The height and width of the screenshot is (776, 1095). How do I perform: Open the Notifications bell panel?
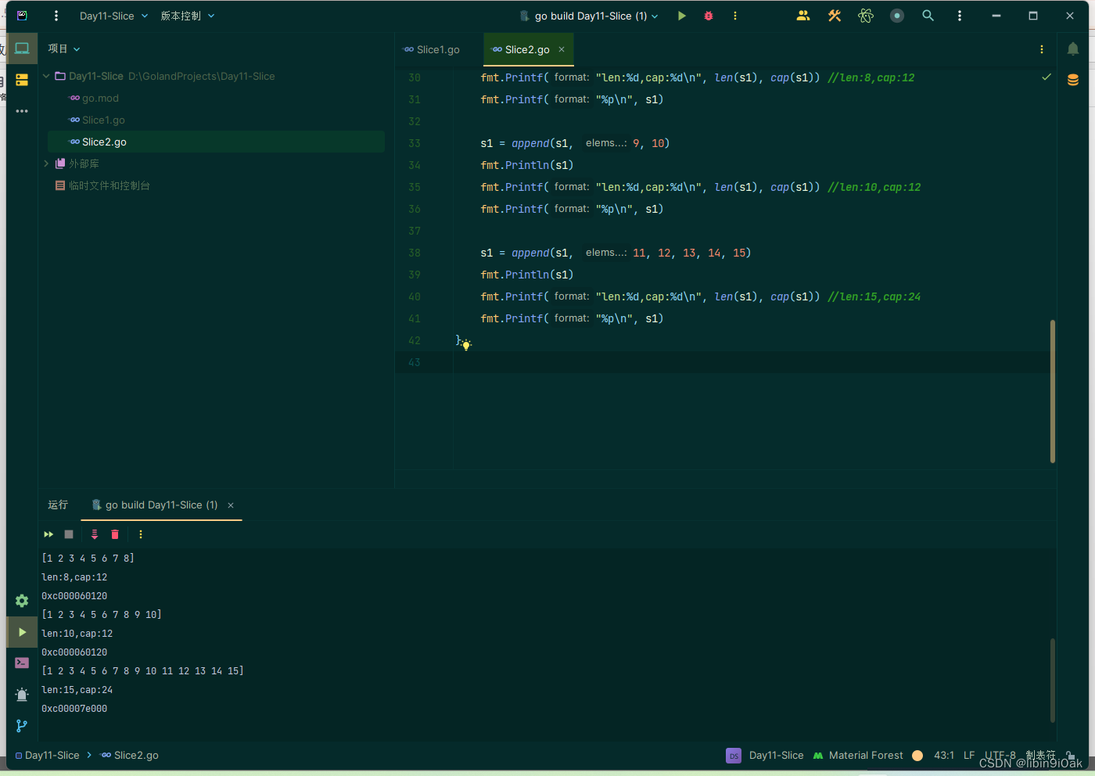point(1073,49)
